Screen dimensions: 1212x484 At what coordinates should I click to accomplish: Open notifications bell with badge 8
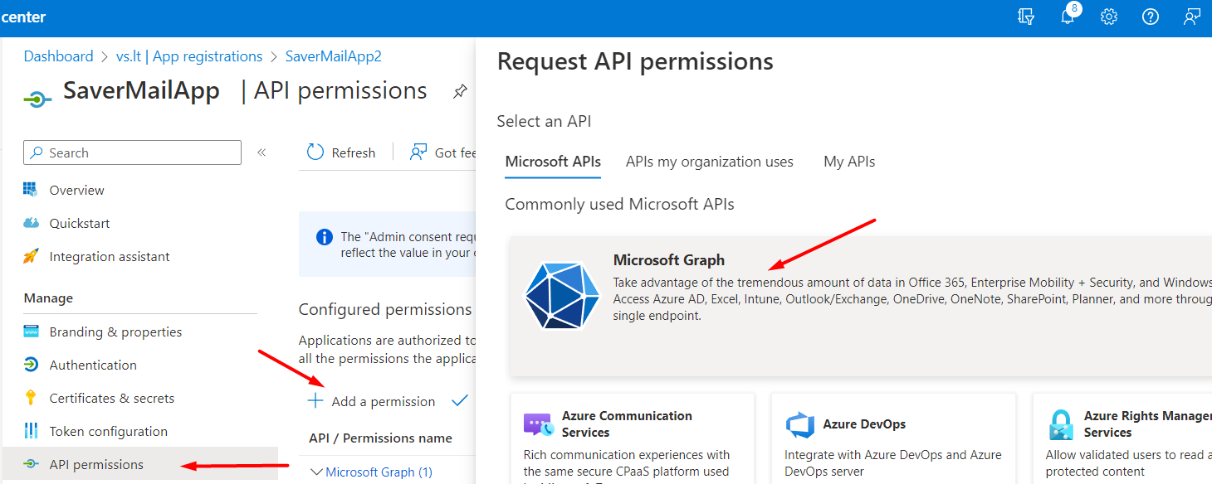(1068, 17)
